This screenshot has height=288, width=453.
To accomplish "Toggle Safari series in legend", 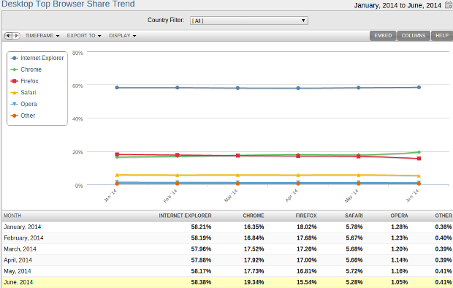I will (x=23, y=93).
